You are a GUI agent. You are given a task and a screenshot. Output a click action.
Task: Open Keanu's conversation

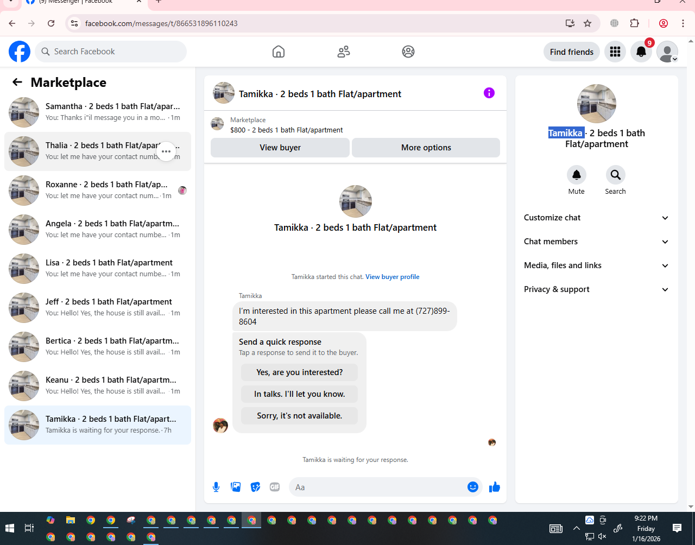tap(98, 386)
